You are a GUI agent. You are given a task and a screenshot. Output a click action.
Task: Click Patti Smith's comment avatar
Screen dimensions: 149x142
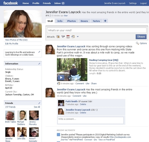61,103
